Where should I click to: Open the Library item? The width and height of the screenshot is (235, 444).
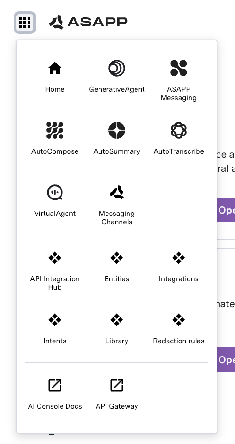point(117,329)
